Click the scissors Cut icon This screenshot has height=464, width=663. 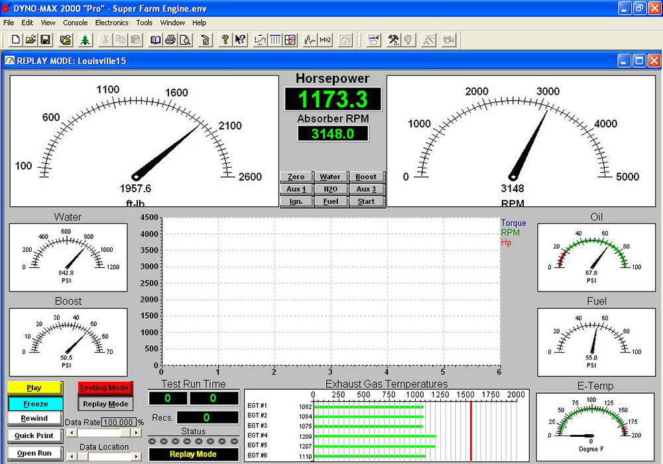(x=105, y=40)
